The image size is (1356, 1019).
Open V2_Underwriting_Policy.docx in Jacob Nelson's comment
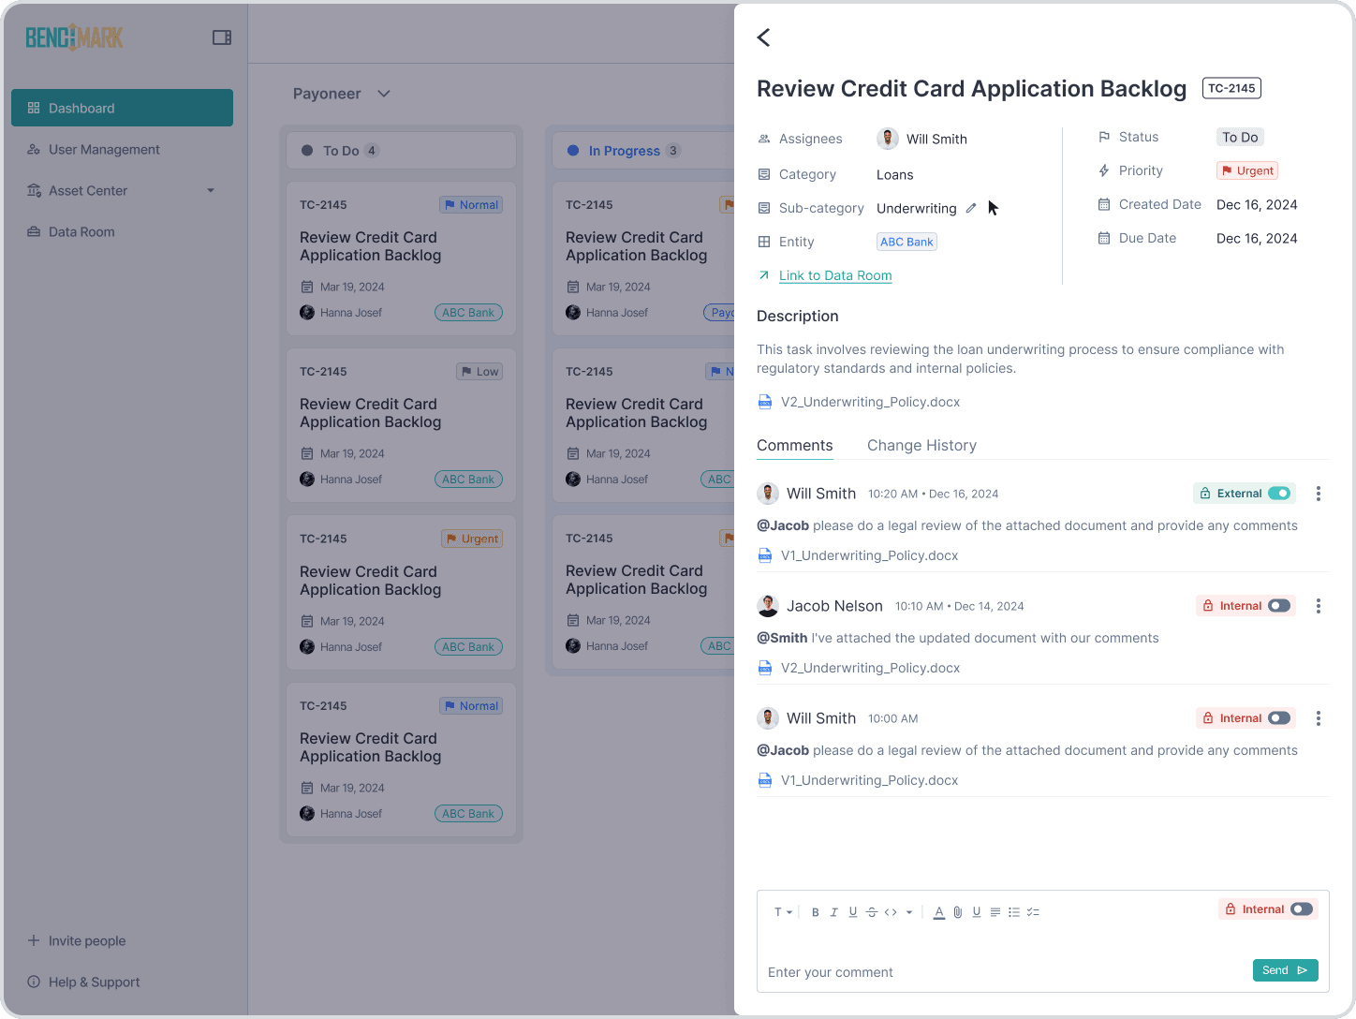point(860,668)
